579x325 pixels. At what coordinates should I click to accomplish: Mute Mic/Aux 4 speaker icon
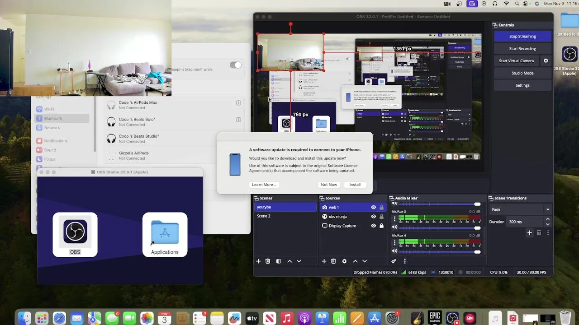(394, 251)
